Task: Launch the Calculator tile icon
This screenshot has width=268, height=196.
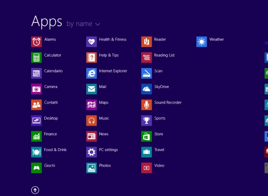Action: coord(37,58)
